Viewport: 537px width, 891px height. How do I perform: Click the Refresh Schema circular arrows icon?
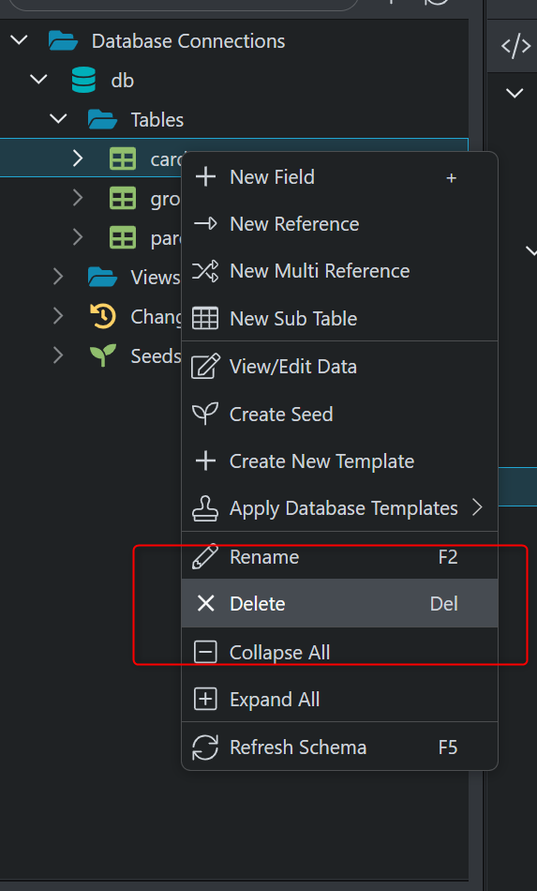(205, 748)
